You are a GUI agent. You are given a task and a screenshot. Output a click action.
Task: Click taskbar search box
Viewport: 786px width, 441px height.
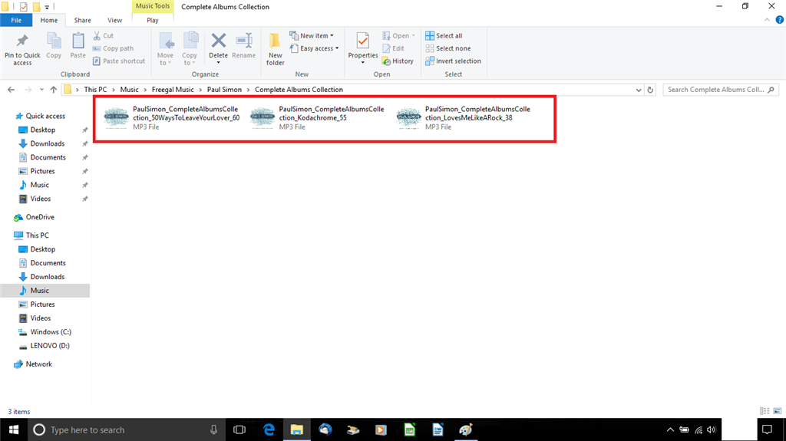click(125, 429)
